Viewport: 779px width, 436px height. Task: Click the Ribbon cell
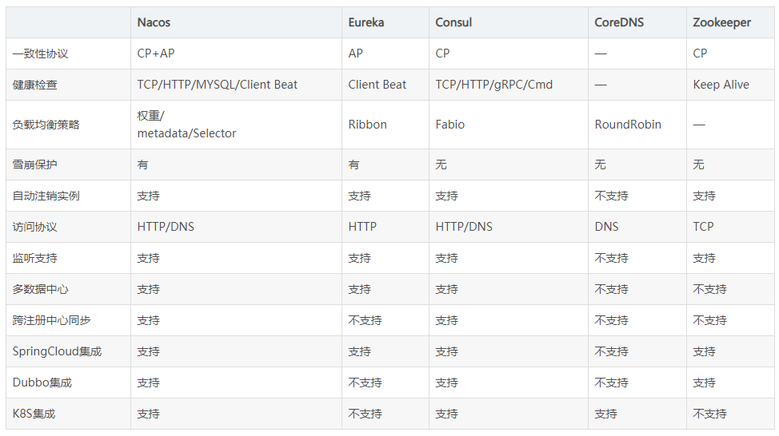368,125
